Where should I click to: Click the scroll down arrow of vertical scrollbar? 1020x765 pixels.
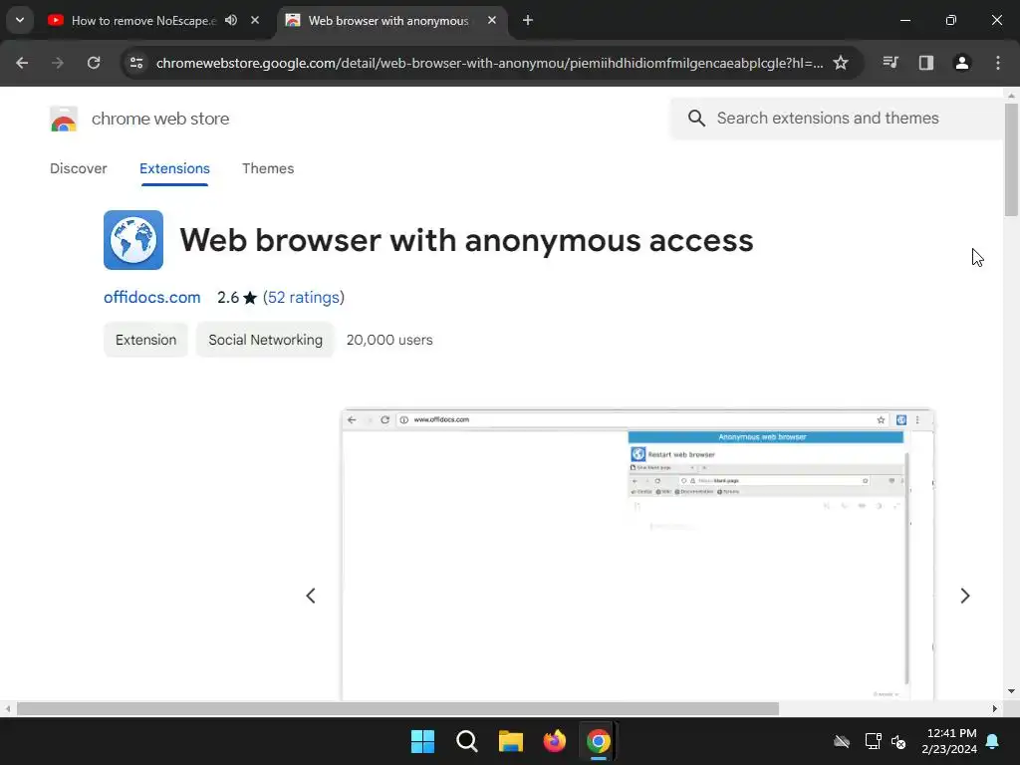click(1011, 691)
